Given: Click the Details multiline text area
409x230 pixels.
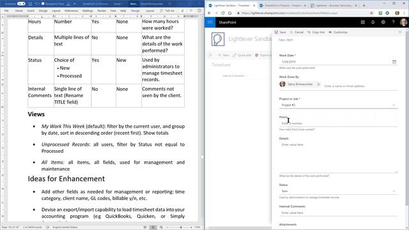Looking at the screenshot, I should point(338,157).
